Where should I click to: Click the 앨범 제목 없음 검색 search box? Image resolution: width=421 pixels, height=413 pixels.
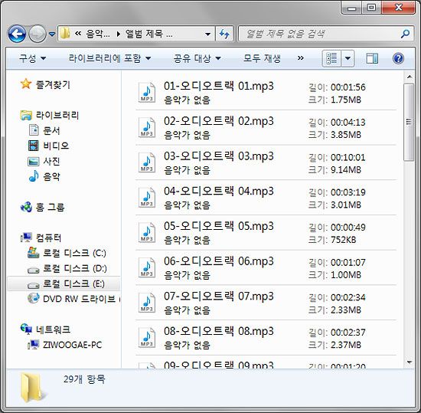click(325, 34)
